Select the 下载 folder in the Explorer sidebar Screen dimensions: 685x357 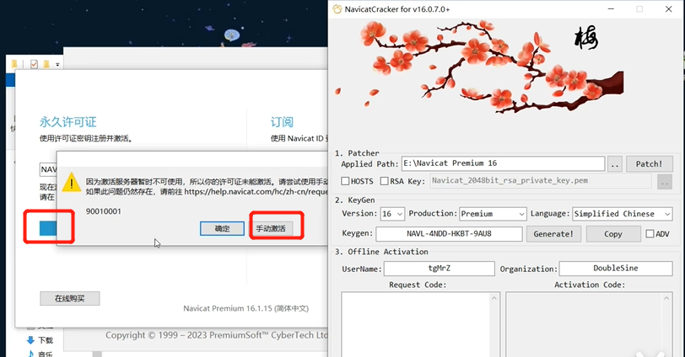(40, 340)
